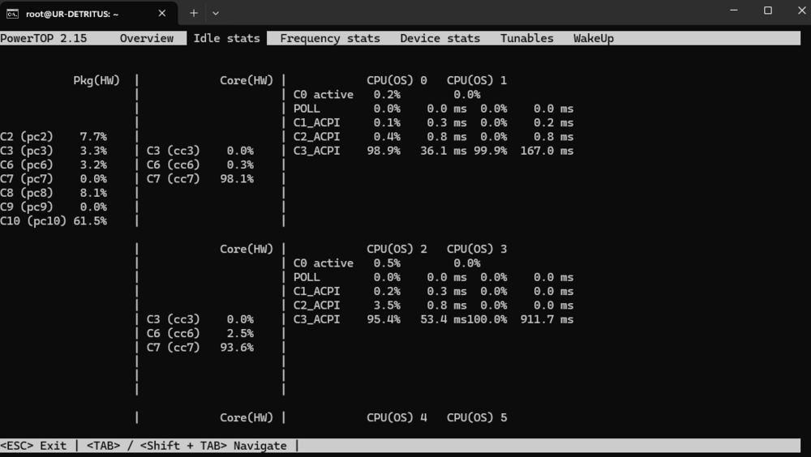This screenshot has height=457, width=811.
Task: Click the 98.9% C3_ACPI value for CPU 0
Action: point(384,151)
